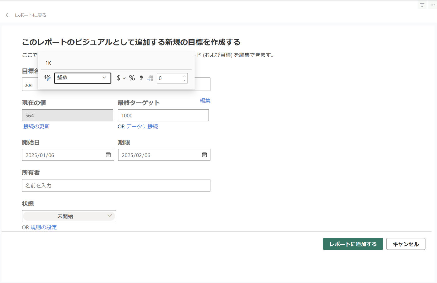Expand the 未開始 status dropdown
Screen dimensions: 437x283
pyautogui.click(x=69, y=216)
